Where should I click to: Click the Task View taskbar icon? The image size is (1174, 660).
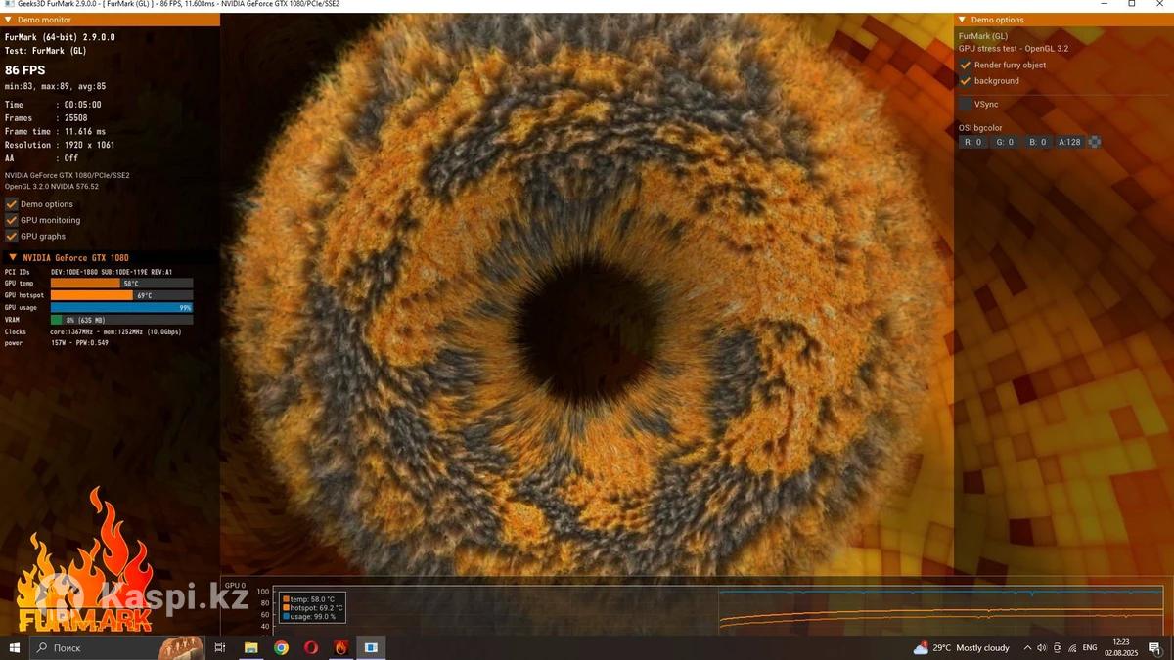[x=220, y=647]
